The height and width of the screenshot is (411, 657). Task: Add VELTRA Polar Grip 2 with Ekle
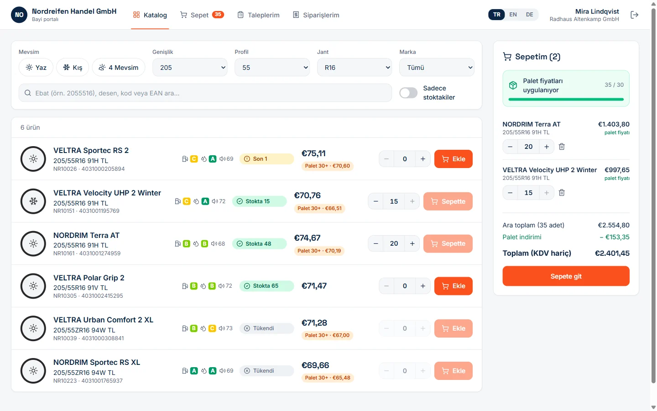pos(454,286)
